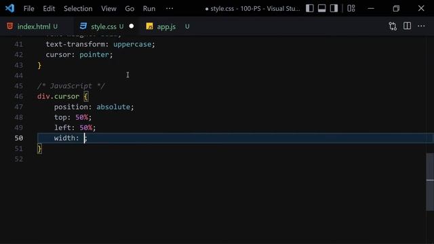The width and height of the screenshot is (434, 244).
Task: Split the editor to the right
Action: point(407,26)
